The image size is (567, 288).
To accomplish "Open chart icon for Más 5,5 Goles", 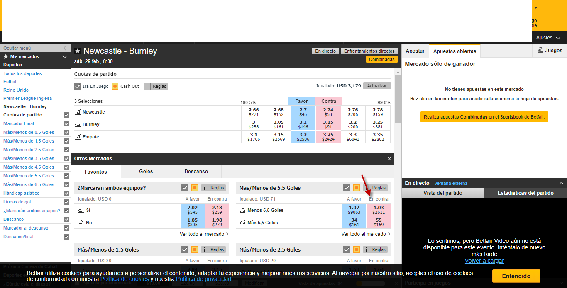I will pyautogui.click(x=243, y=223).
